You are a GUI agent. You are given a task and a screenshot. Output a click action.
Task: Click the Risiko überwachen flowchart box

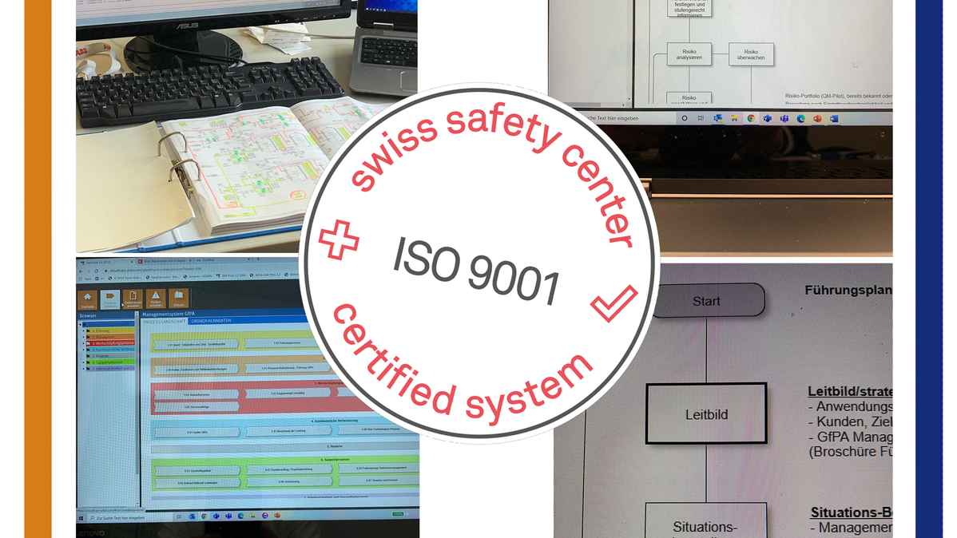click(x=750, y=54)
